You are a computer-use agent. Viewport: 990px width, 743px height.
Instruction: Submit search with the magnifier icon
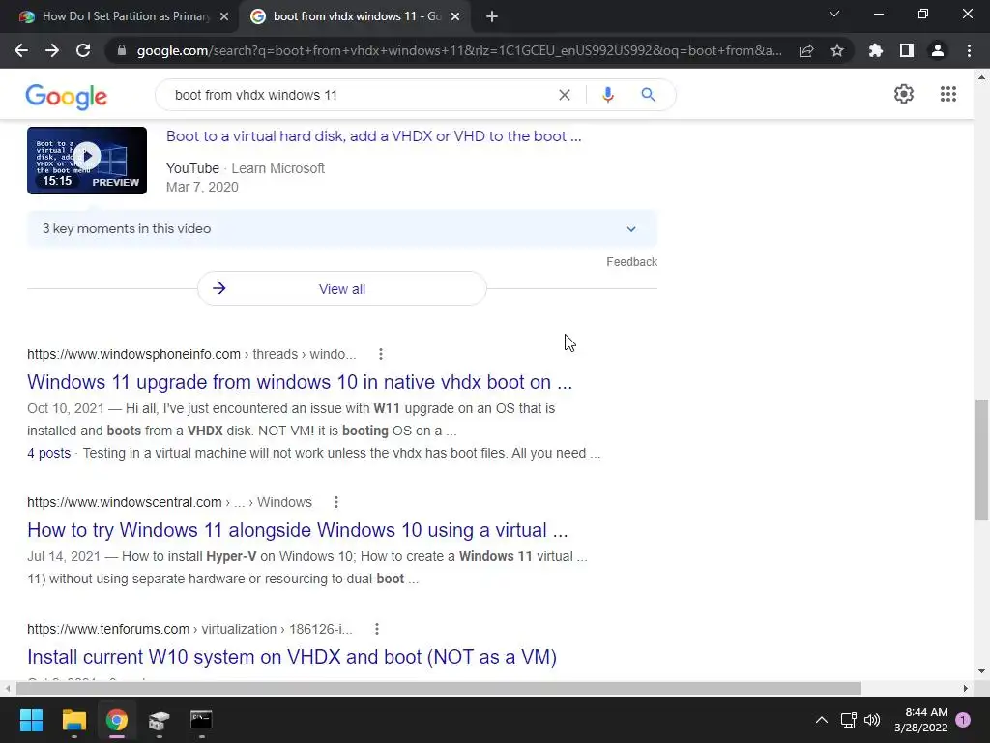click(x=649, y=95)
